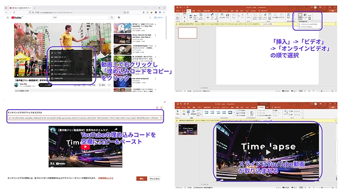
Task: Click the Audio speaker icon in the Insert ribbon
Action: (x=305, y=16)
